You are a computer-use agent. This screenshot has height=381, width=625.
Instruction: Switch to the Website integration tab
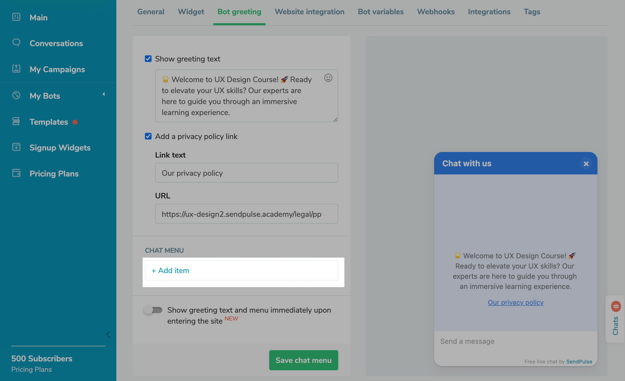(x=309, y=12)
